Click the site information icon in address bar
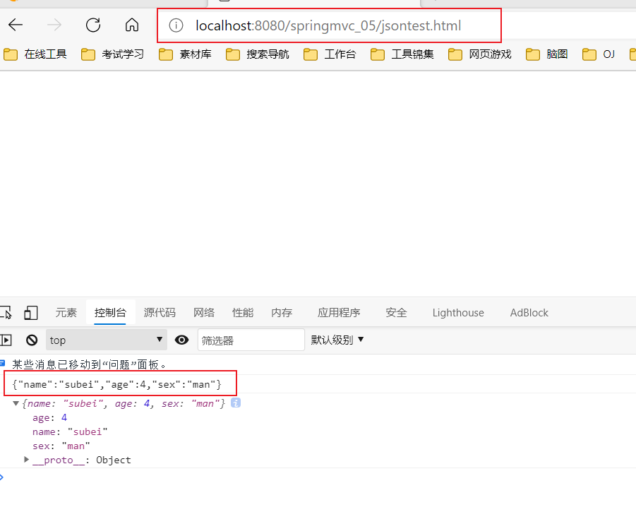 (x=176, y=26)
